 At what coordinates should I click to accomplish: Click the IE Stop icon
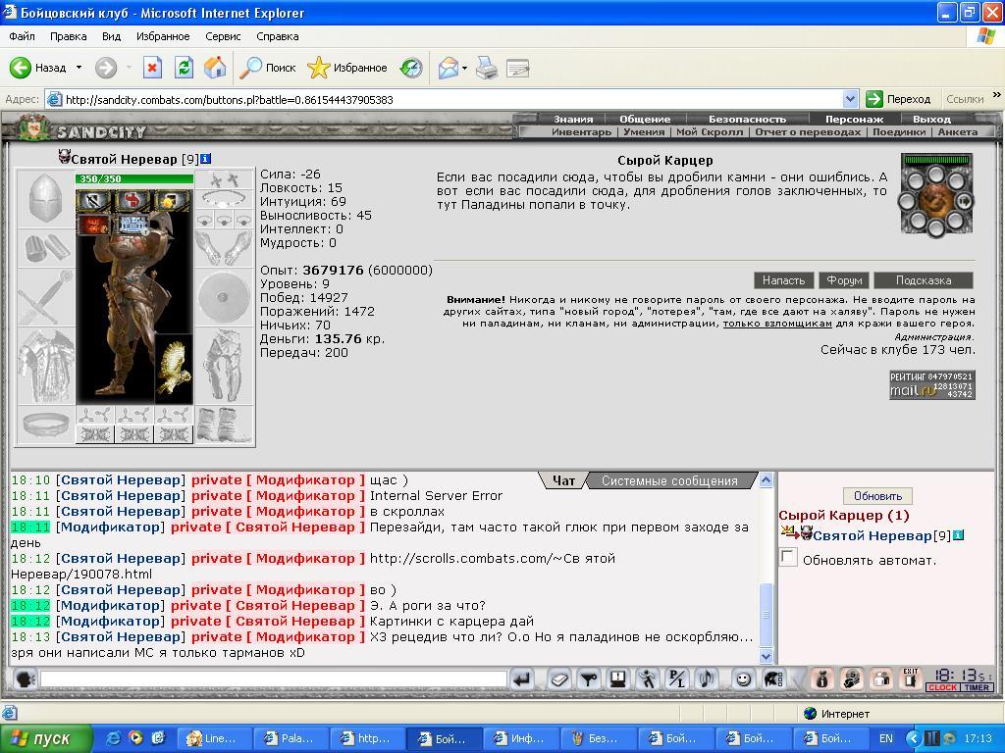pyautogui.click(x=152, y=68)
